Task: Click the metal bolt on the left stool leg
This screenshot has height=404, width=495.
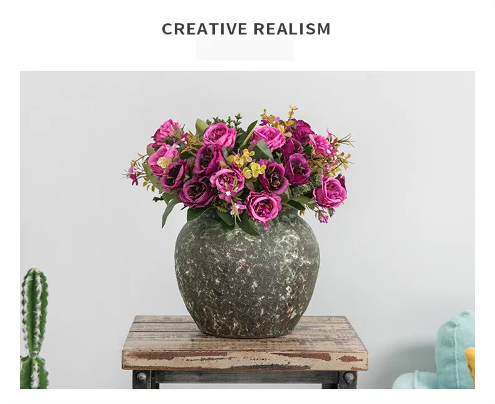Action: point(141,377)
